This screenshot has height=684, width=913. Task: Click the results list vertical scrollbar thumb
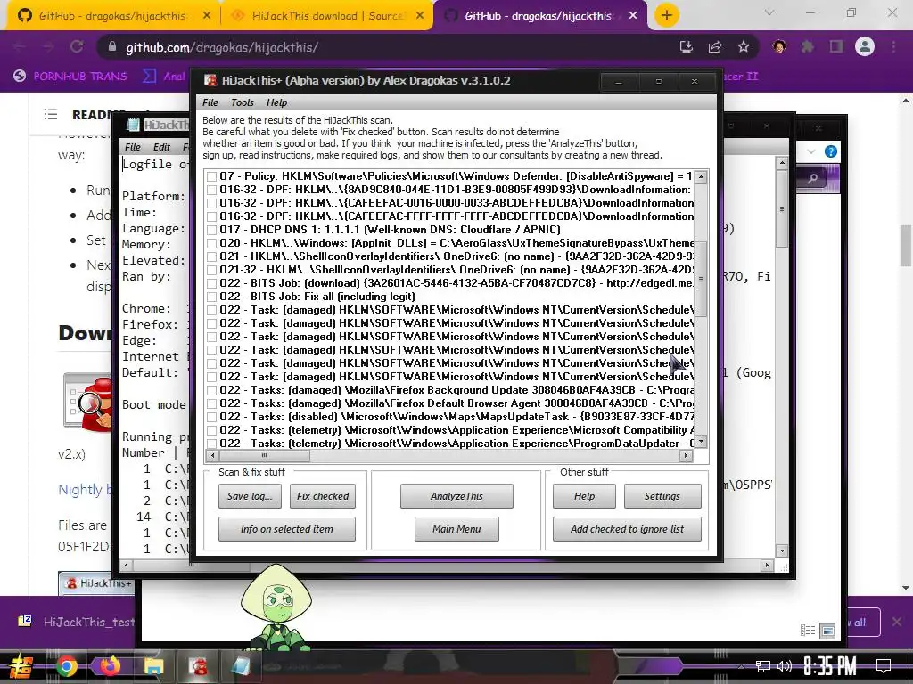pyautogui.click(x=701, y=279)
